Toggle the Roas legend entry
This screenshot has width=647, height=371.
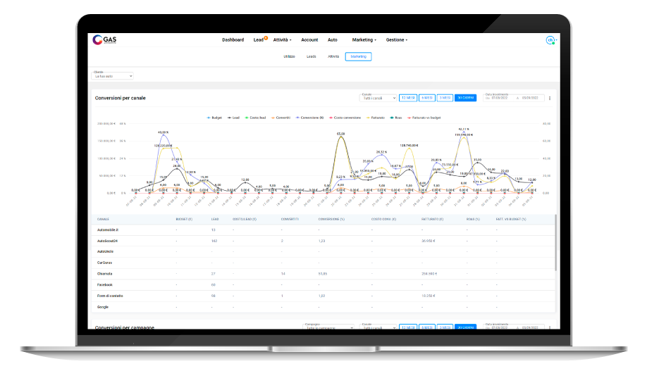(x=396, y=118)
